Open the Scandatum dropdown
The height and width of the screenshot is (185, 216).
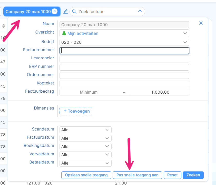[x=85, y=130]
